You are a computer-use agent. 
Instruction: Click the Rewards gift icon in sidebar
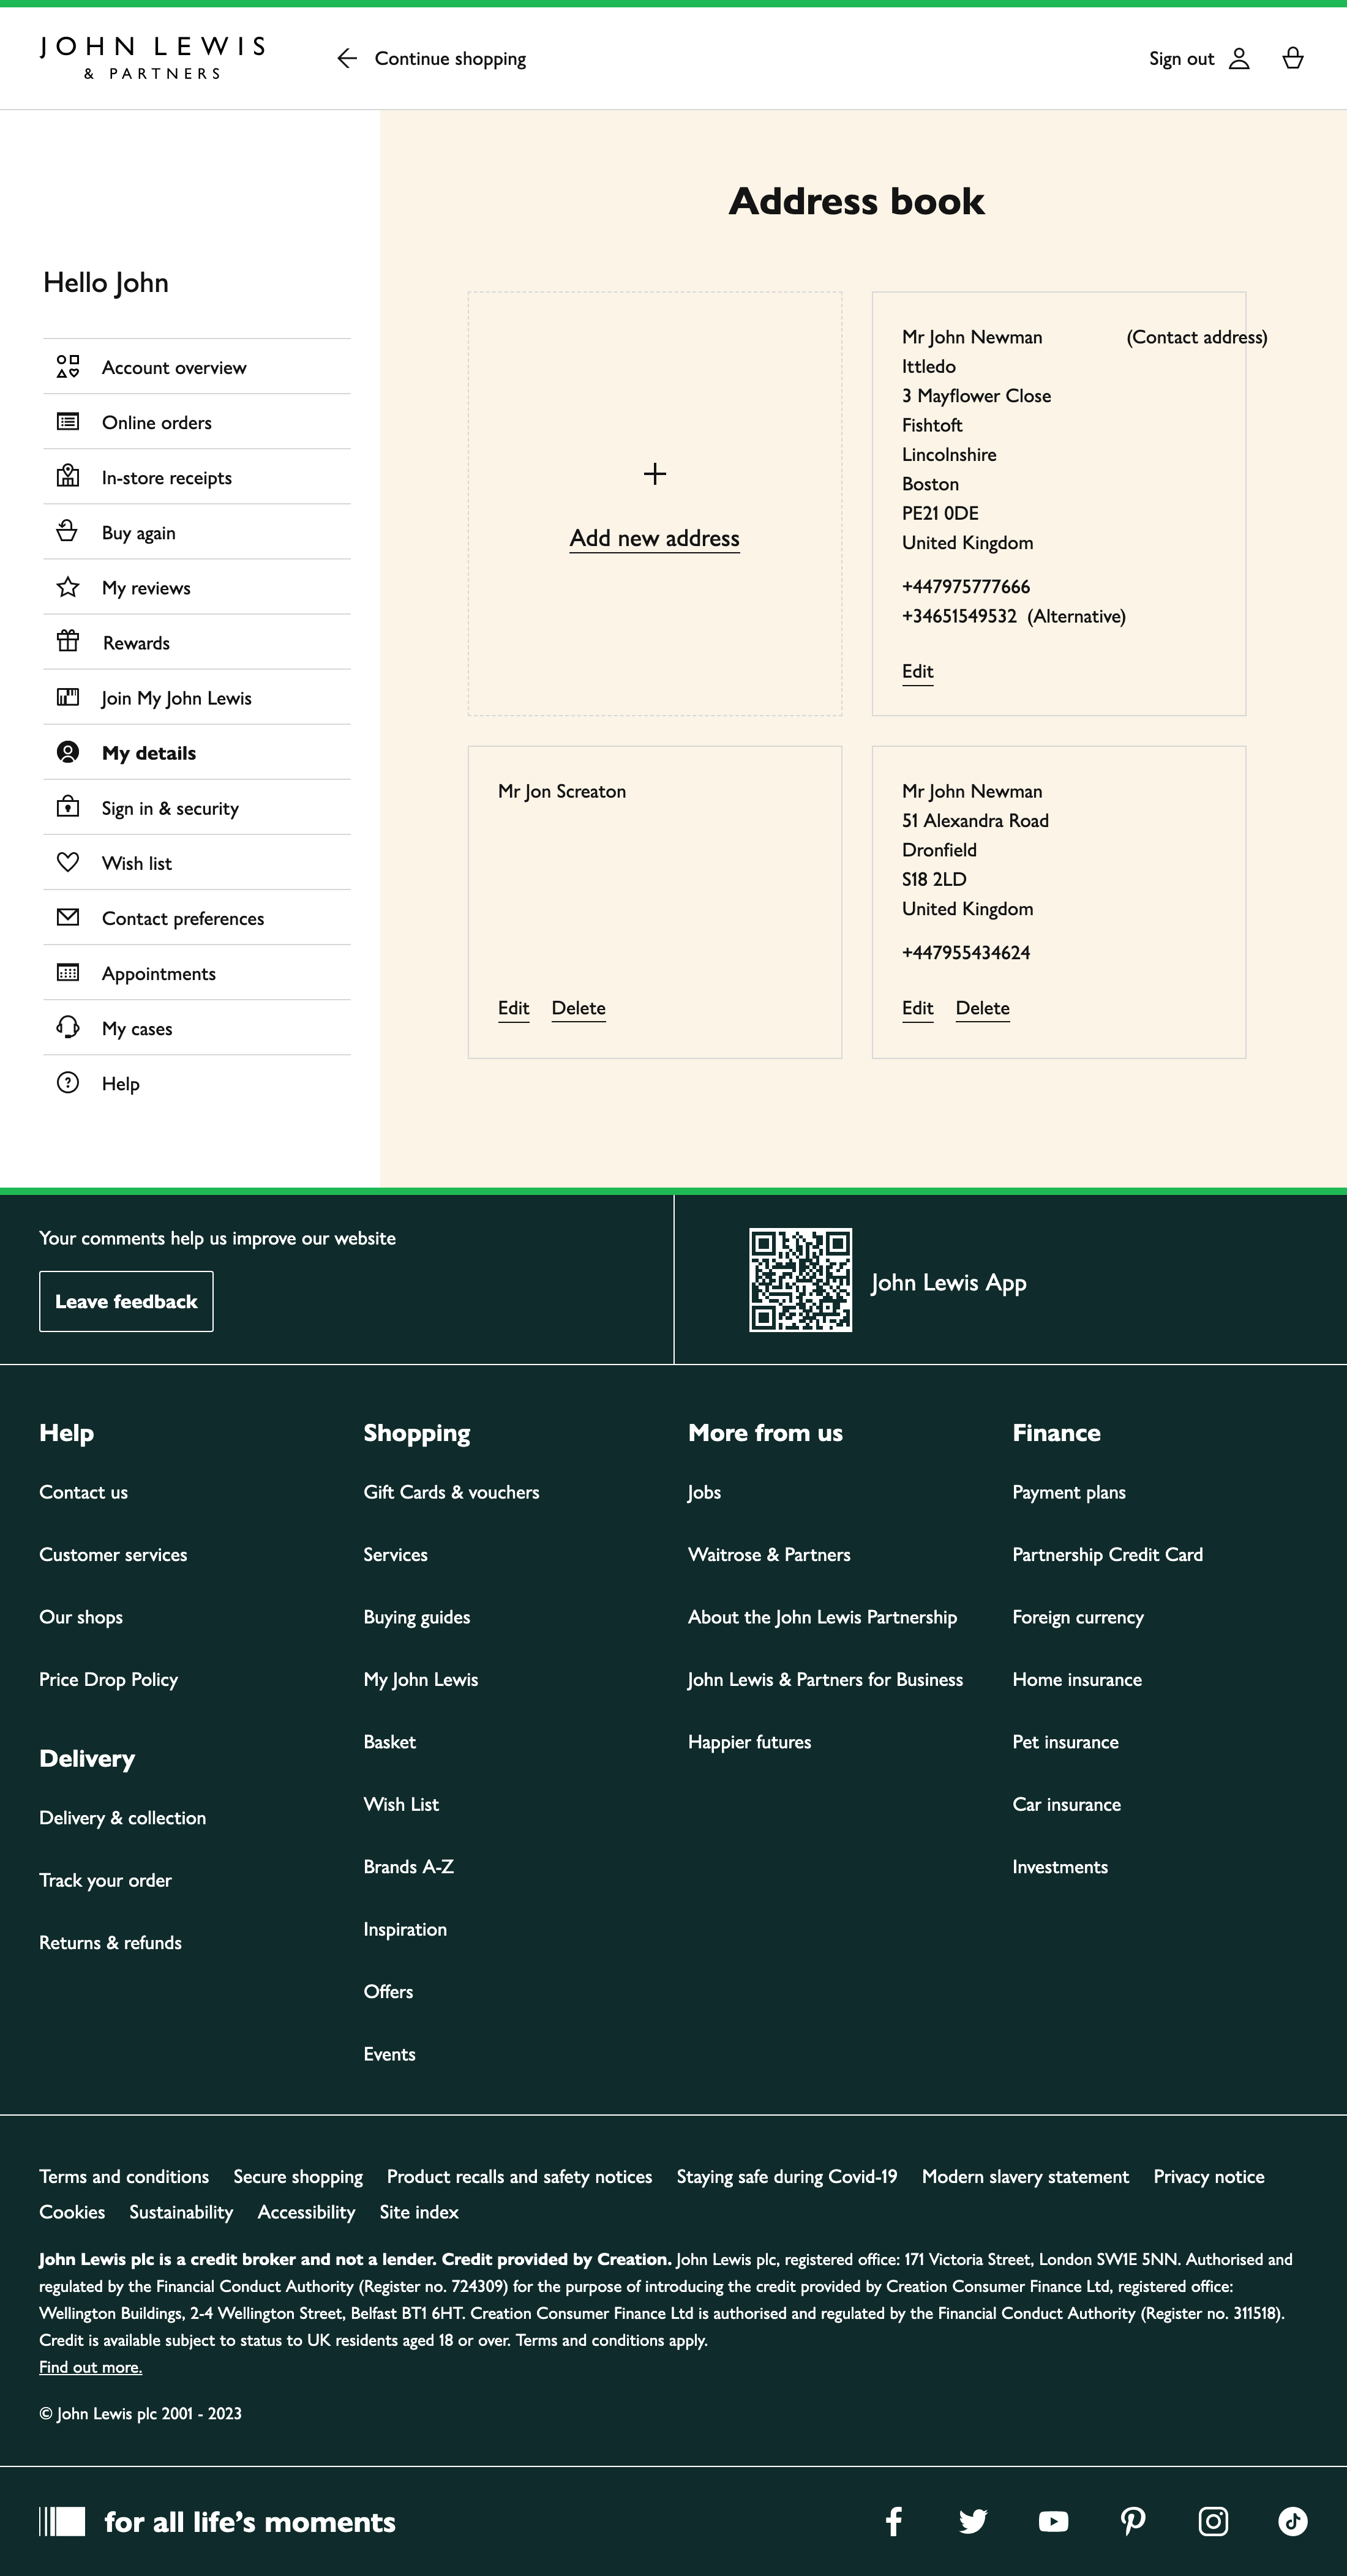tap(67, 642)
